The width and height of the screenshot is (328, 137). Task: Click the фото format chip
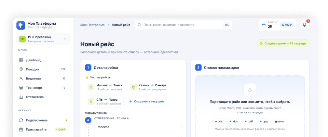pos(279,122)
